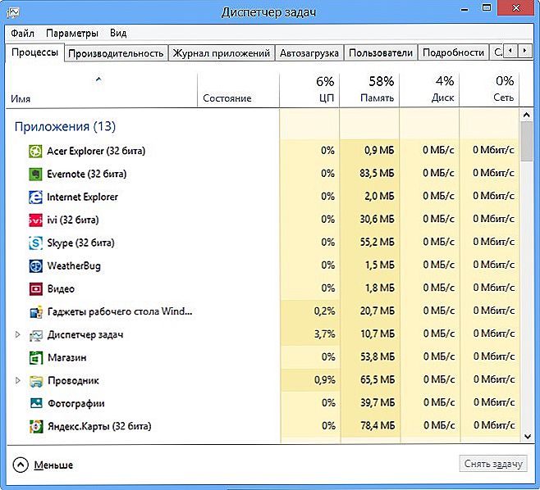Sort by the Имя column header
The height and width of the screenshot is (490, 540).
(x=102, y=89)
